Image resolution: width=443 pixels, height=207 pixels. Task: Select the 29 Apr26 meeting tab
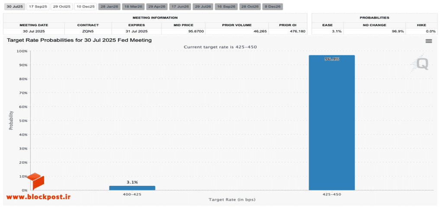pyautogui.click(x=157, y=6)
